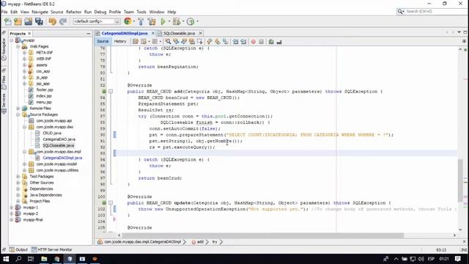Select index.jsp in the project tree

pyautogui.click(x=44, y=96)
